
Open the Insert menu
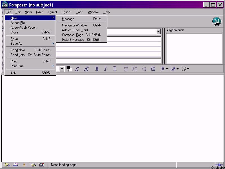coord(40,12)
